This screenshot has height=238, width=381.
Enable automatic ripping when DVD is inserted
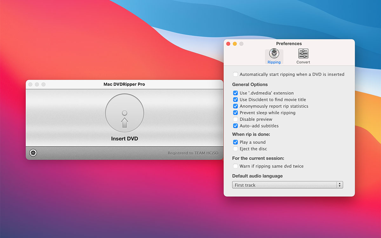(x=235, y=74)
